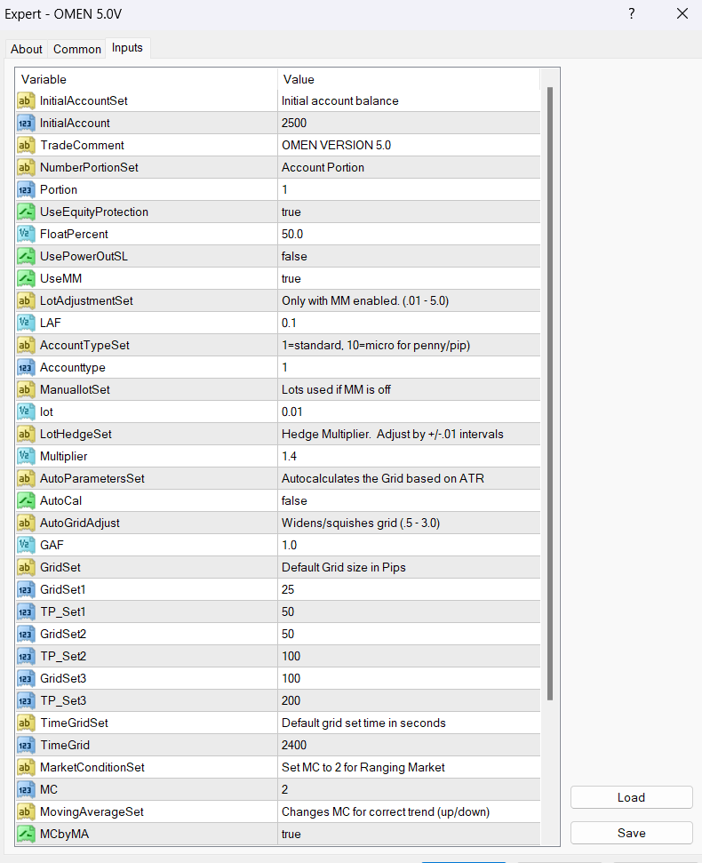Select the icon next to Multiplier
The image size is (702, 863).
pos(26,456)
